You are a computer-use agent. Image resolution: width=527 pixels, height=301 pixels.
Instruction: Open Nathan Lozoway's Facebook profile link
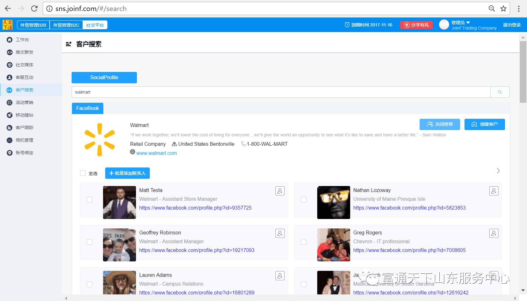(x=410, y=208)
